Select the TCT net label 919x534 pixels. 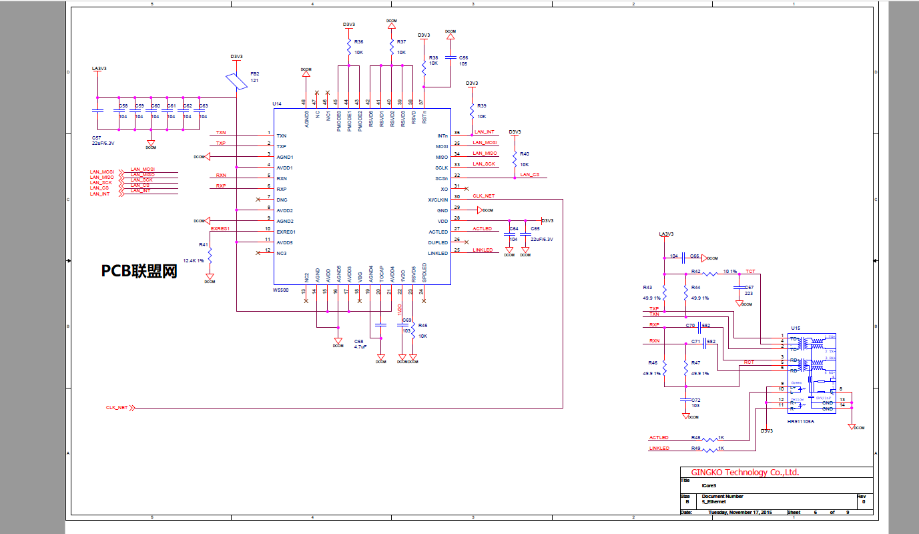point(751,271)
